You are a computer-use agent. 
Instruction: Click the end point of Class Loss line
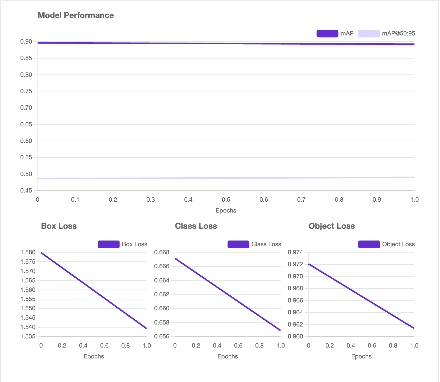coord(281,330)
